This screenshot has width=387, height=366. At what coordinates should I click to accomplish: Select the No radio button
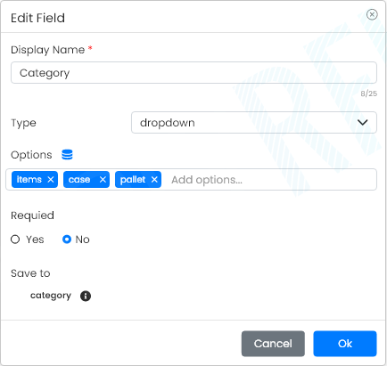pos(67,240)
